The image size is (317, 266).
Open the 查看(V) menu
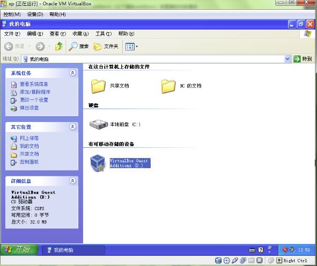tap(57, 34)
